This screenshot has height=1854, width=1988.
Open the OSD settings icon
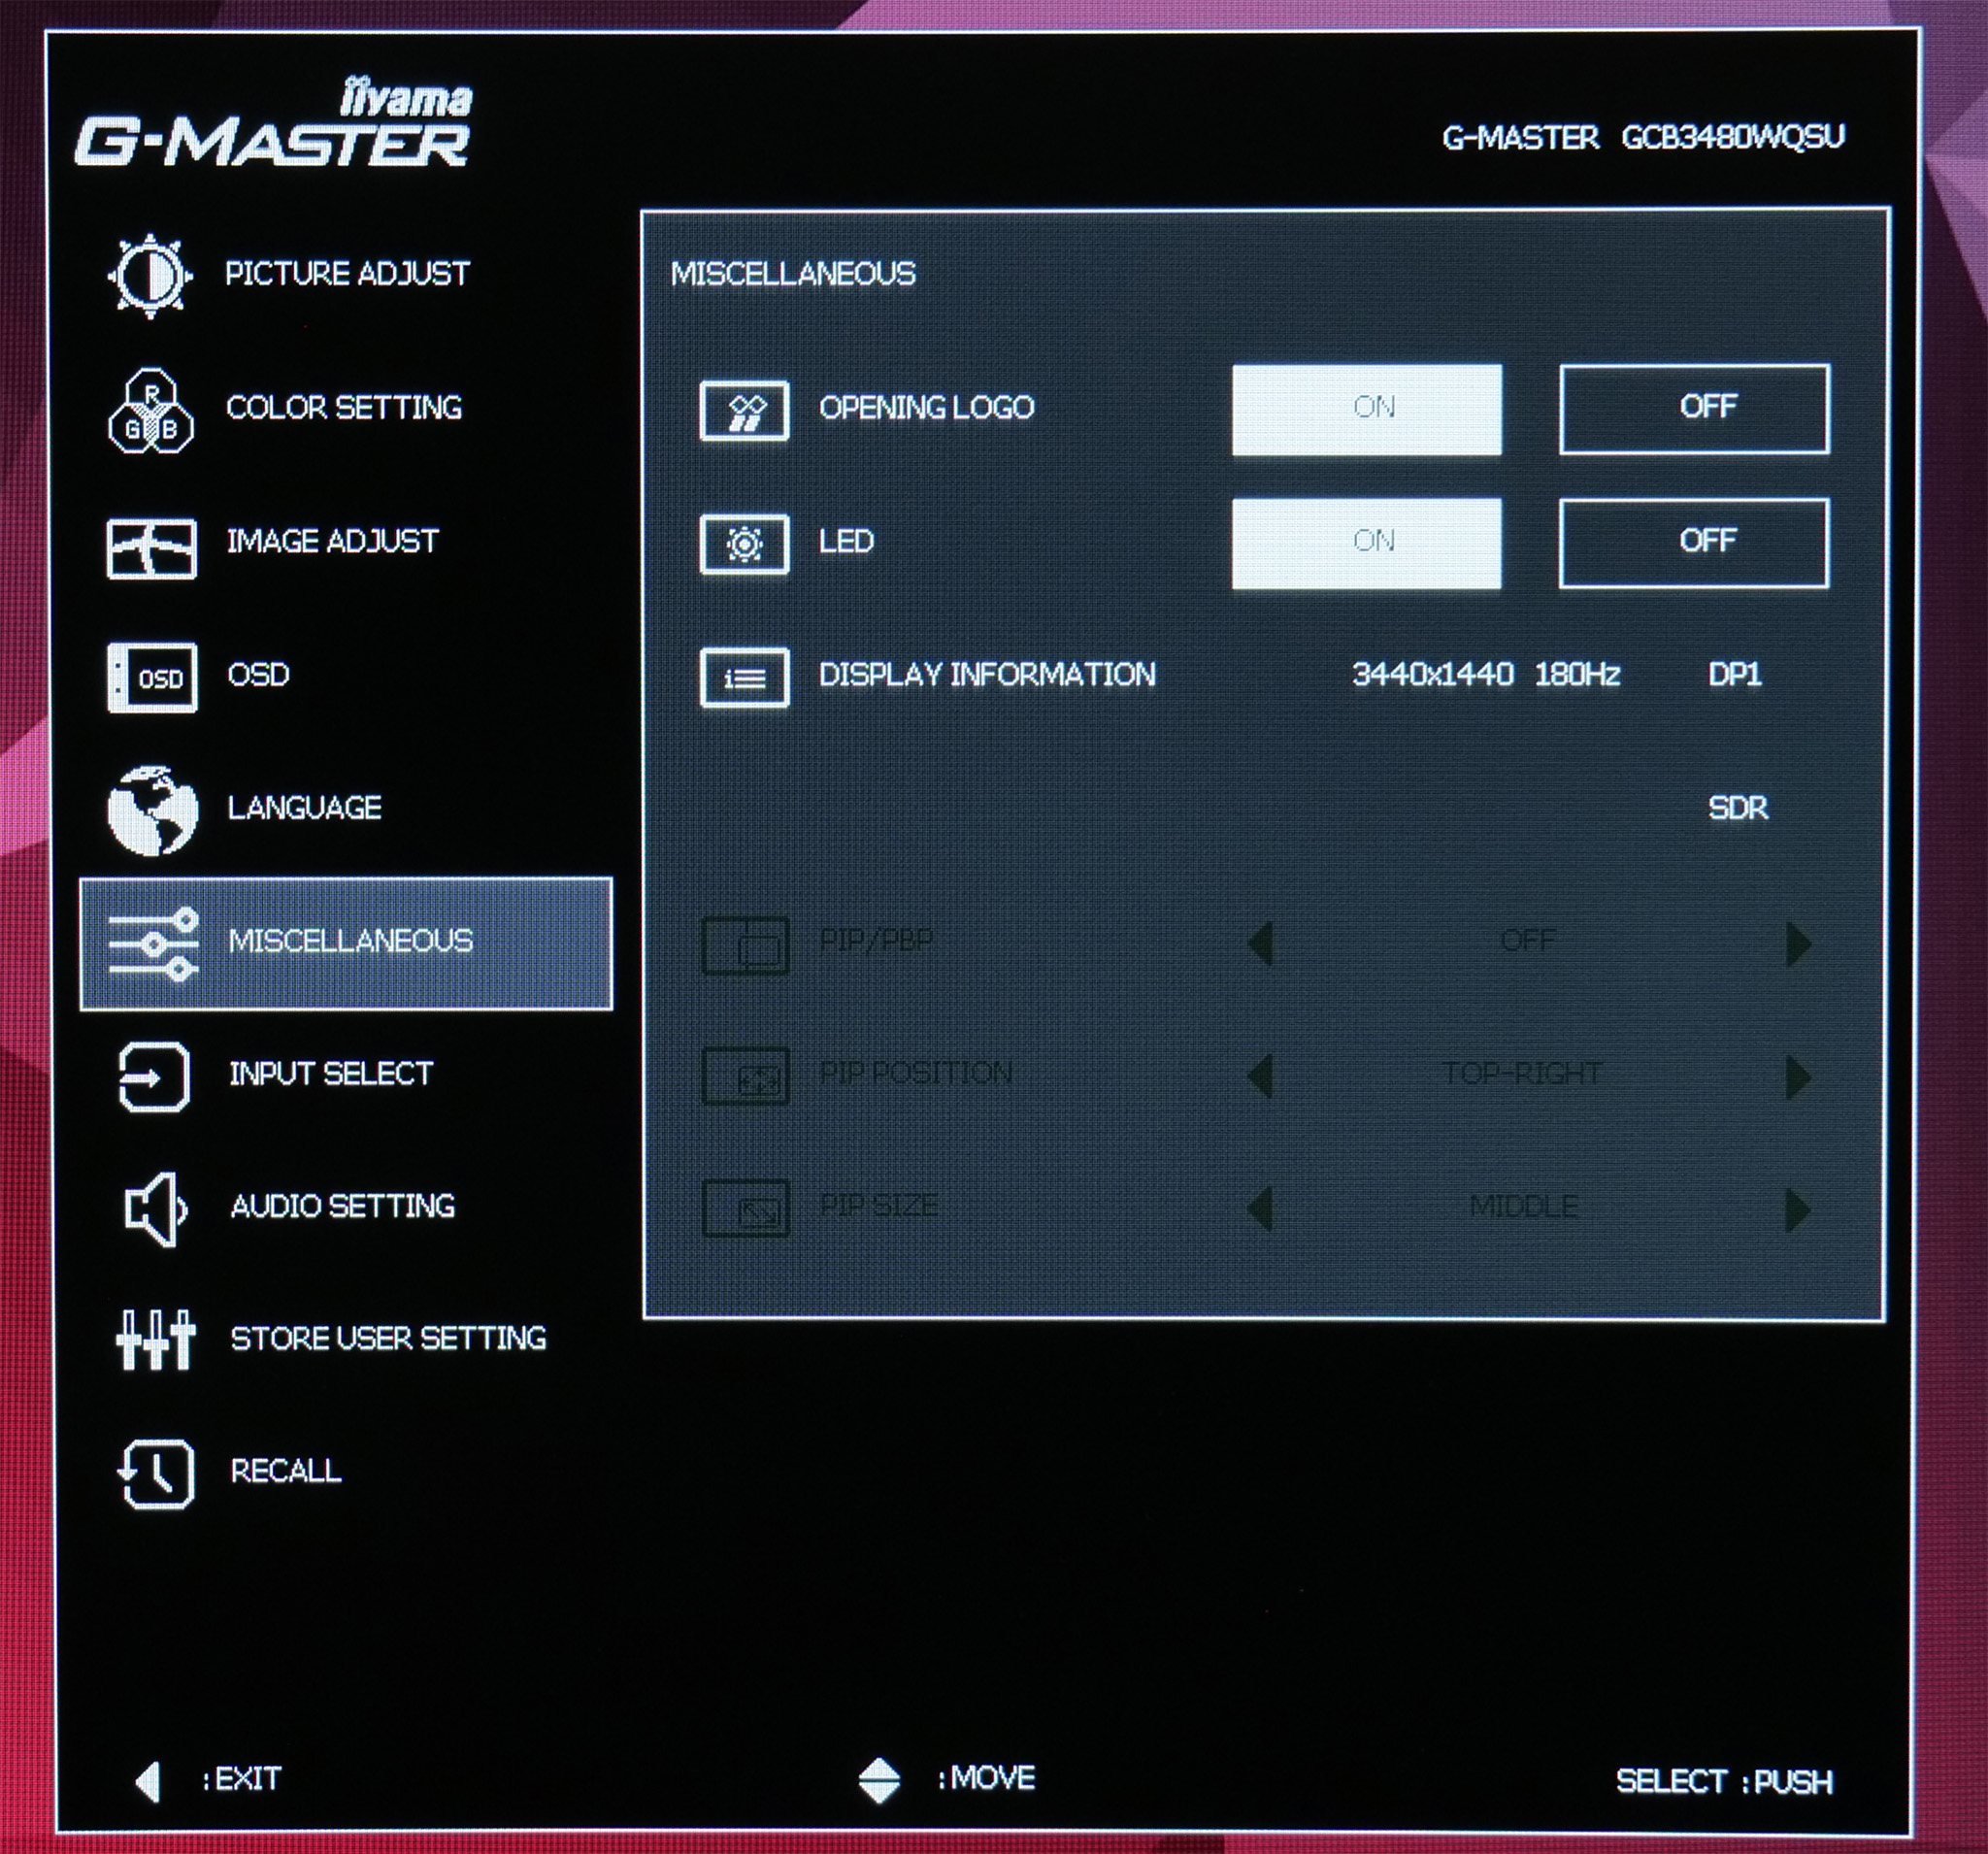point(152,678)
